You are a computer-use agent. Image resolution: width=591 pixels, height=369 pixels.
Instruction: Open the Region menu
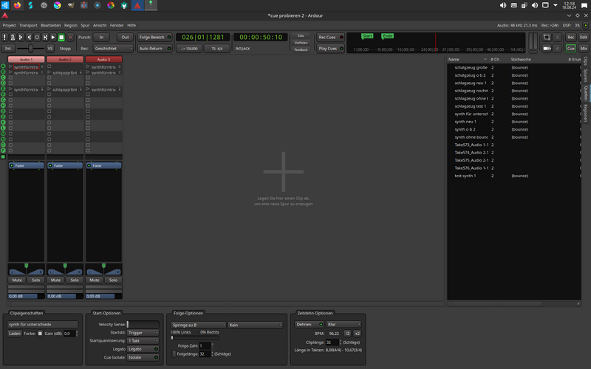[x=70, y=25]
